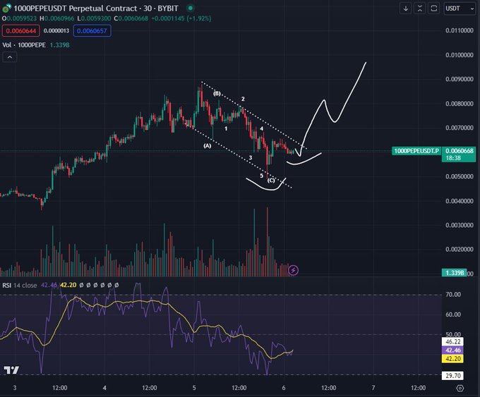The width and height of the screenshot is (480, 397).
Task: Click the (C) wave label on chart
Action: 271,180
